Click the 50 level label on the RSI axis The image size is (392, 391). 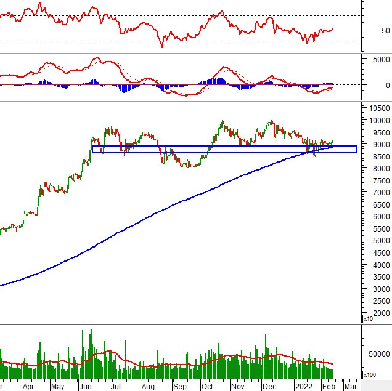point(385,30)
